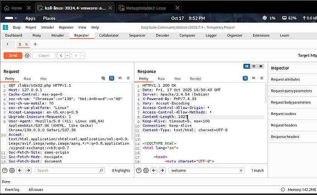Open the Extensions tab
This screenshot has width=317, height=195.
(x=261, y=35)
